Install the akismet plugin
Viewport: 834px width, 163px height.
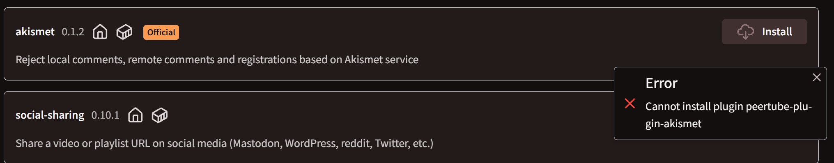pyautogui.click(x=764, y=32)
